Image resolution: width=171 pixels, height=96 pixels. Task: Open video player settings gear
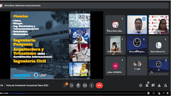[x=148, y=93]
